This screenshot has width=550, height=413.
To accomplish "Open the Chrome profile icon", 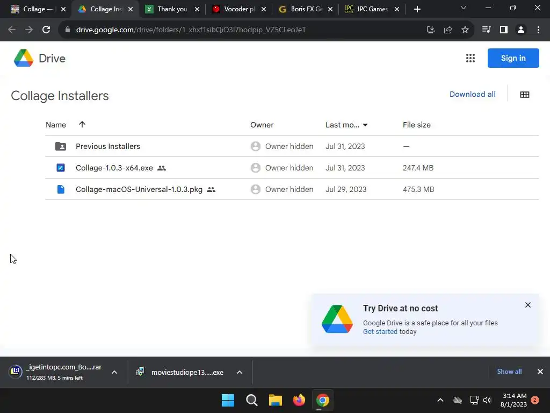I will click(x=521, y=30).
